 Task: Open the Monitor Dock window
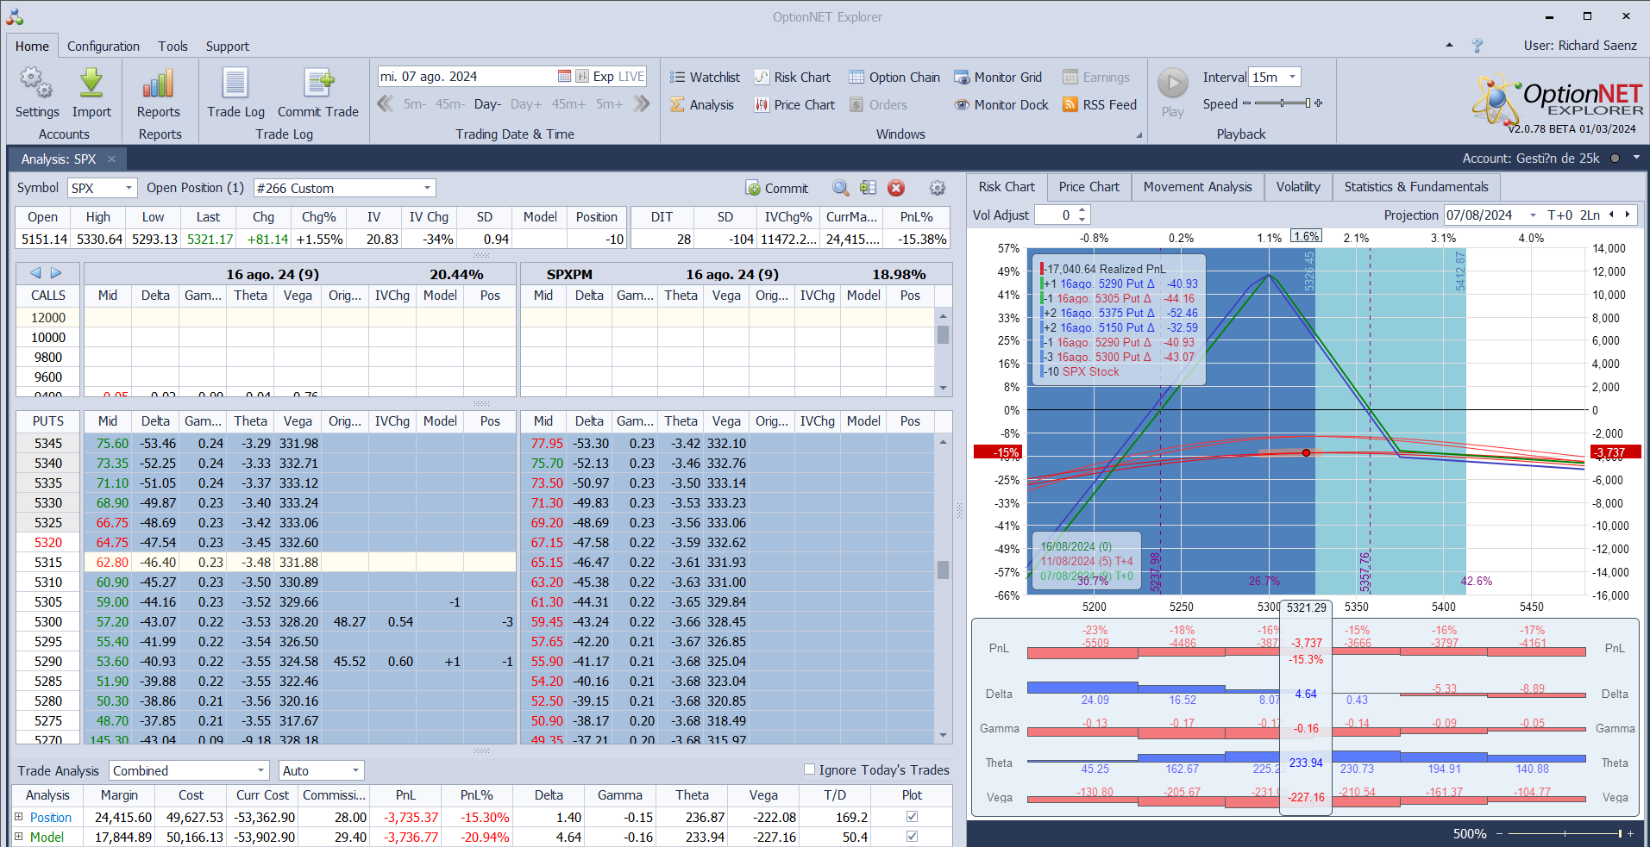click(x=1001, y=105)
